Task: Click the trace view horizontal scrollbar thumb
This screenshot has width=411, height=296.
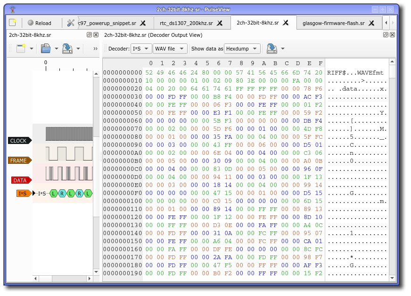Action: [x=45, y=279]
